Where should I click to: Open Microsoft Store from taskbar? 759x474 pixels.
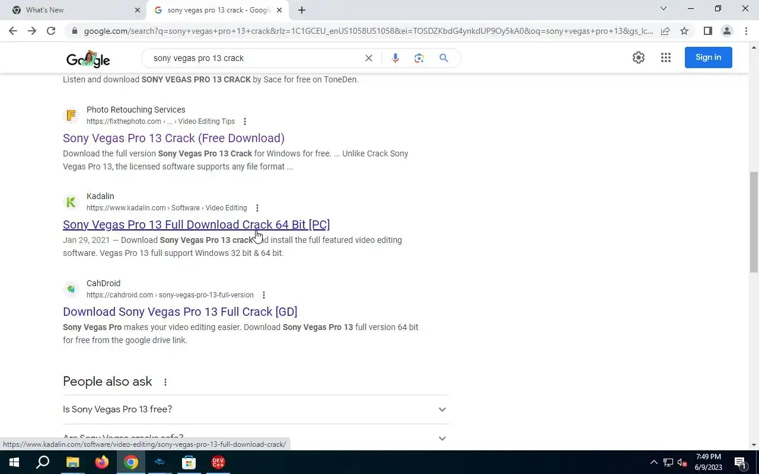[x=189, y=462]
